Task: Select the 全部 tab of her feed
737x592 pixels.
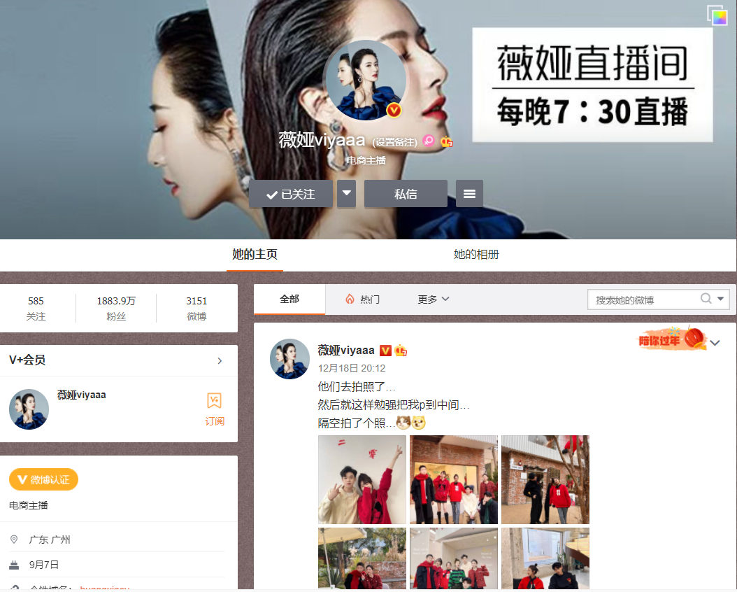Action: (x=289, y=297)
